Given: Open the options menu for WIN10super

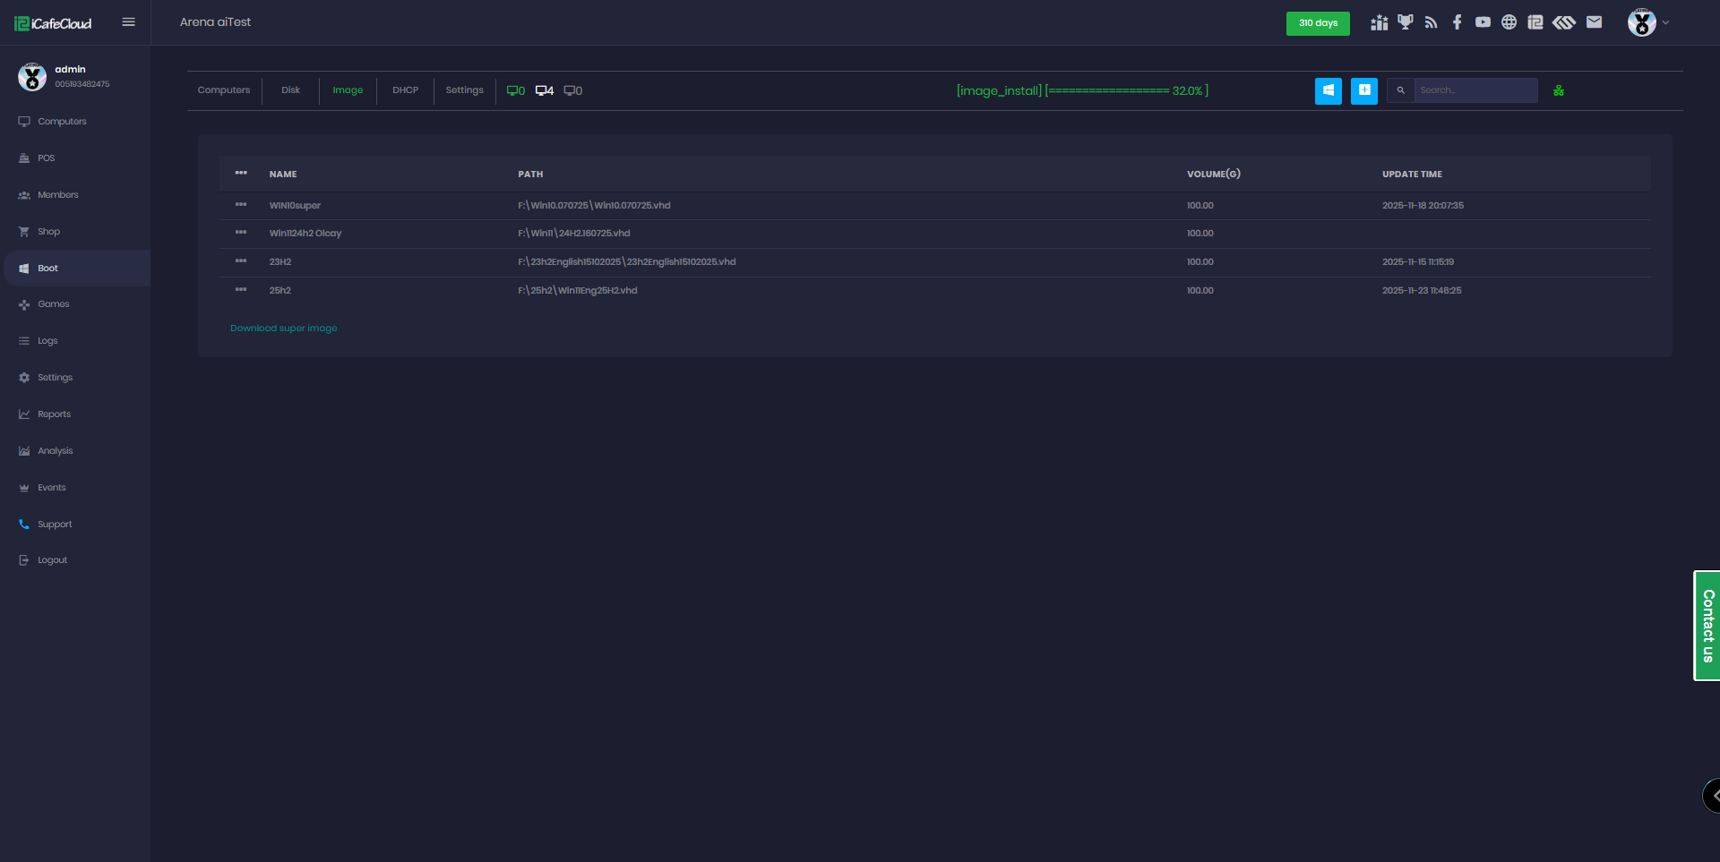Looking at the screenshot, I should (241, 205).
